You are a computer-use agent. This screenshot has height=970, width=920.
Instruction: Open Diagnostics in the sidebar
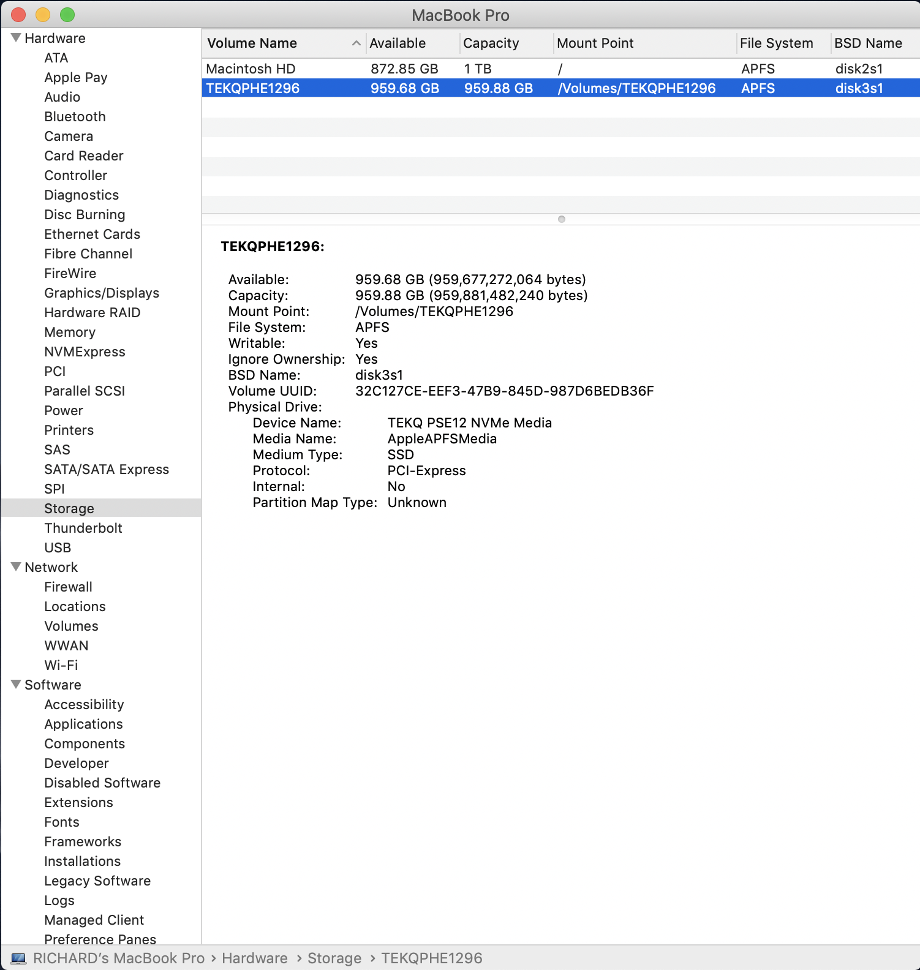81,195
